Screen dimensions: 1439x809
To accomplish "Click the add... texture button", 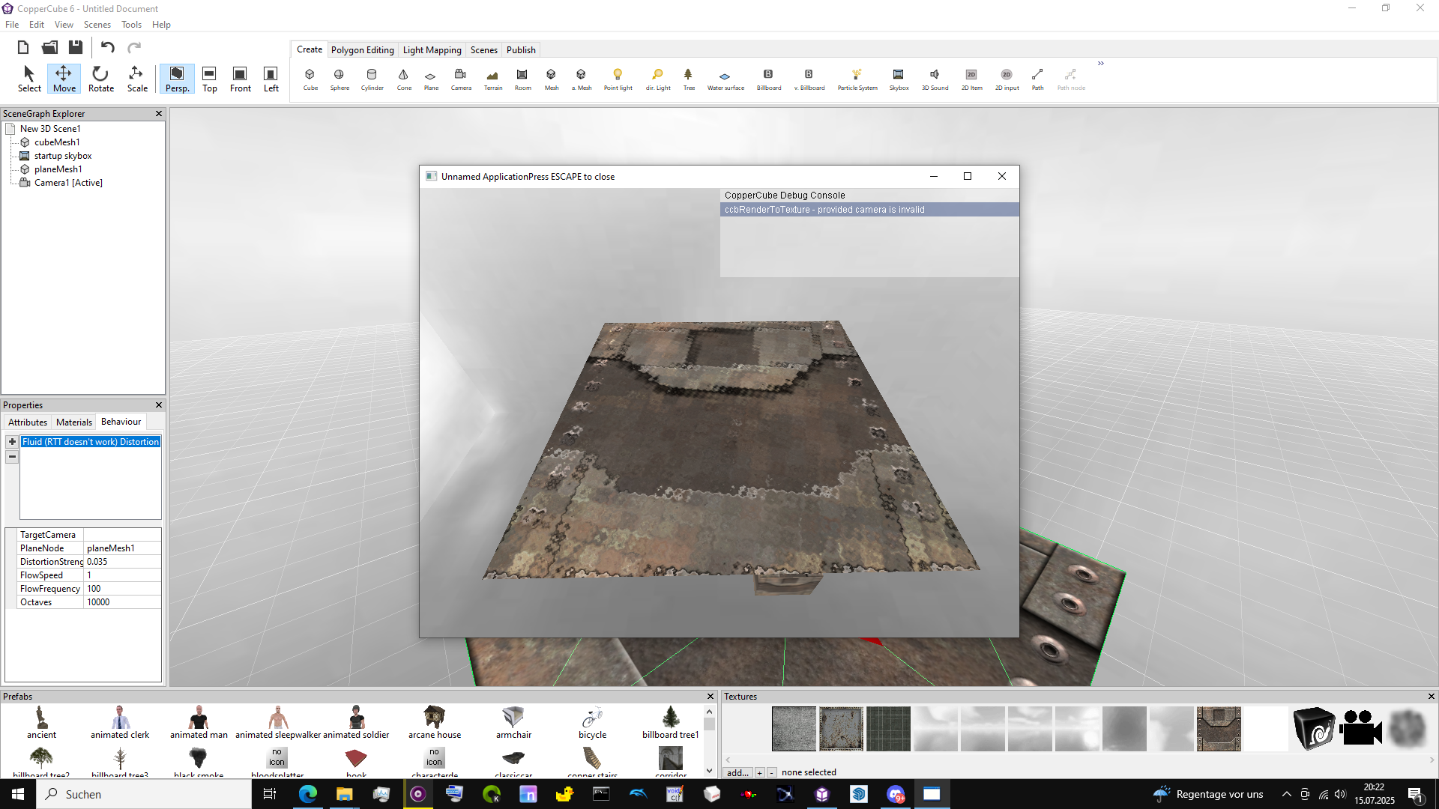I will (x=737, y=772).
